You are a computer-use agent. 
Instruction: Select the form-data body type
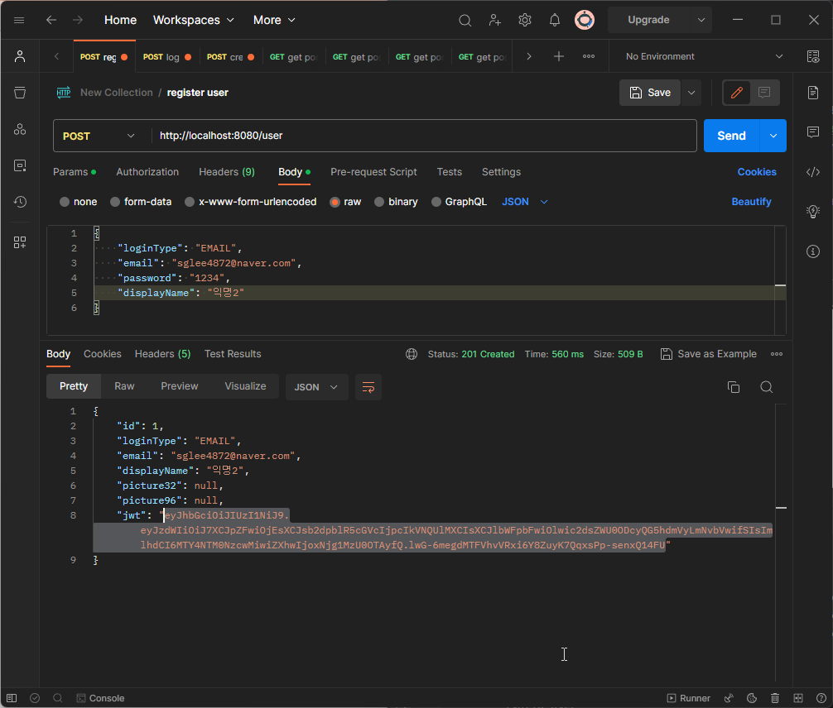[141, 202]
